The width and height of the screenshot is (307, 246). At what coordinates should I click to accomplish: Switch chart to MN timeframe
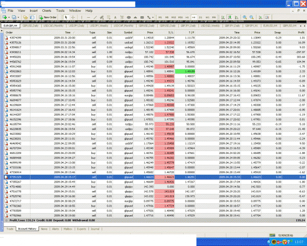[214, 17]
